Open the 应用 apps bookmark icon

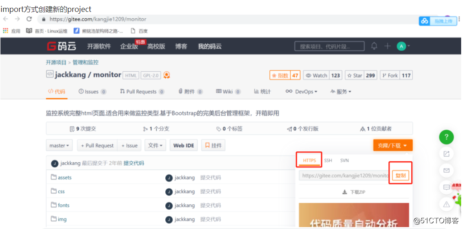pyautogui.click(x=5, y=31)
